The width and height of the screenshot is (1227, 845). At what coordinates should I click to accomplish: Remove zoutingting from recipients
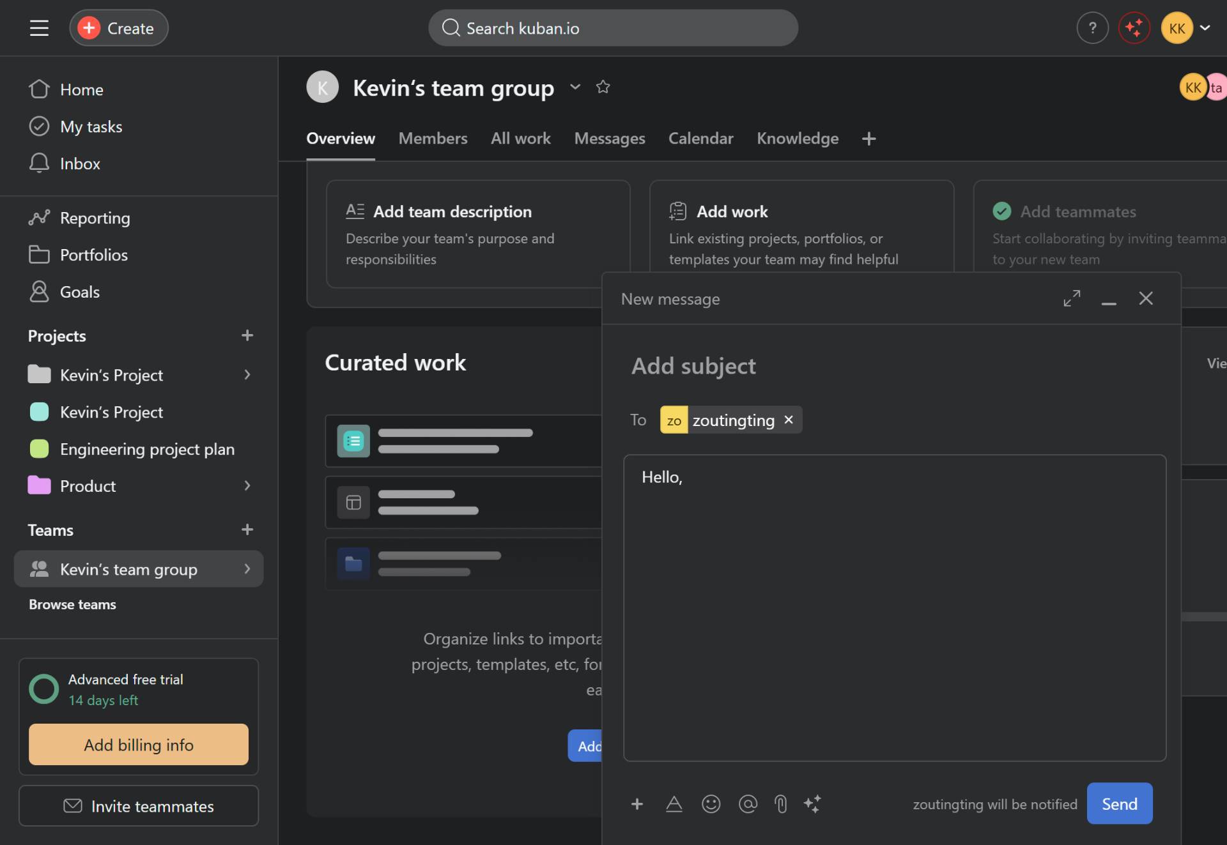(x=789, y=420)
